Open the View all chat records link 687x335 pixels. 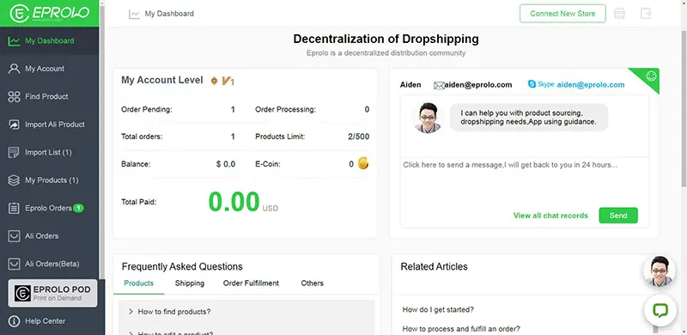pos(550,216)
